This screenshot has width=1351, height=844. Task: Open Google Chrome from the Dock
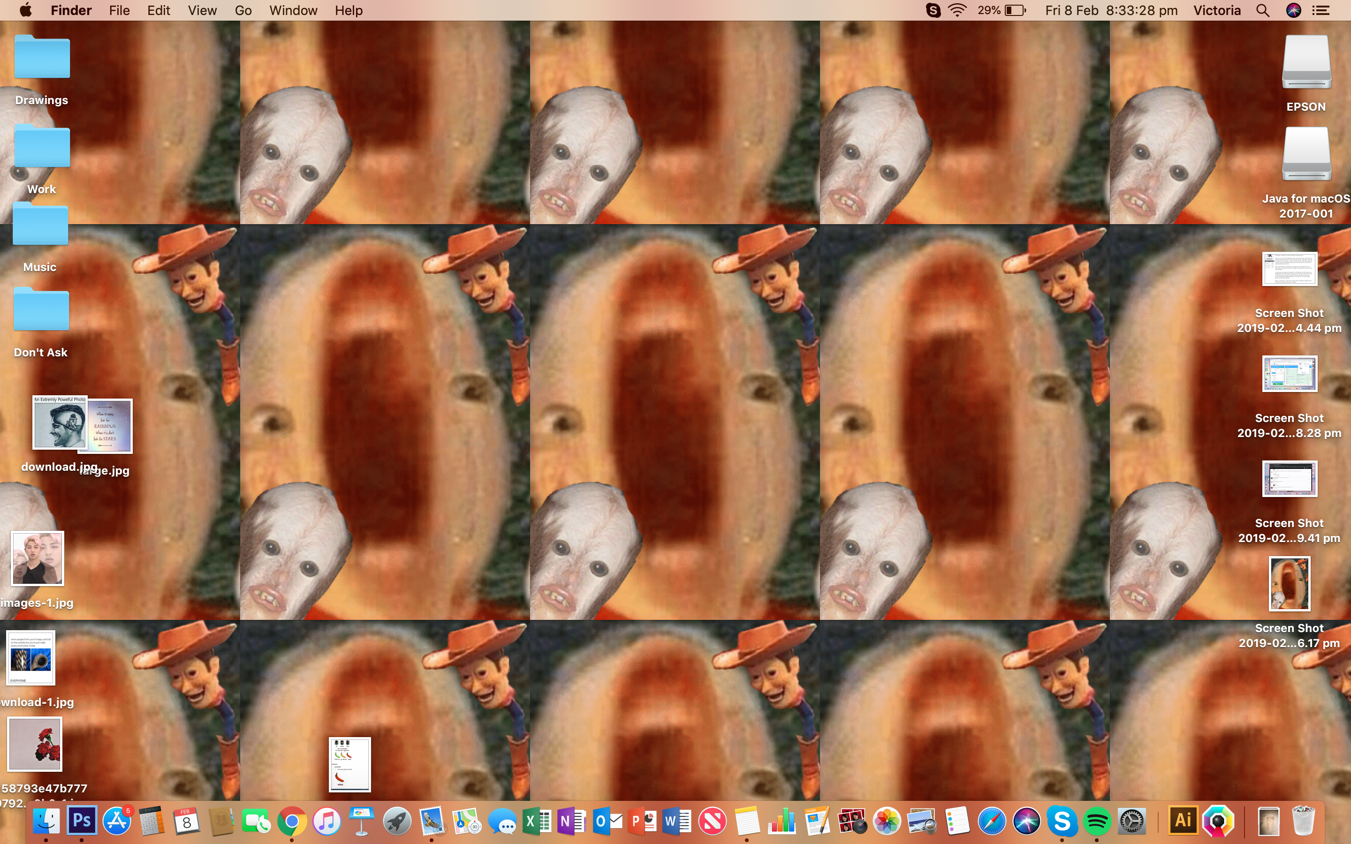291,821
